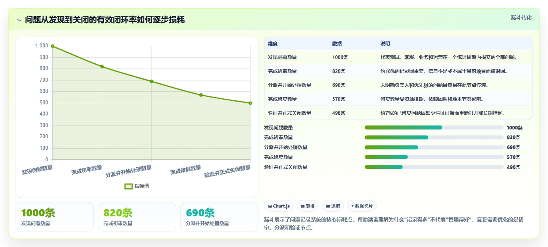Screen dimensions: 548x247
Task: Click the progress bar for 发现问题数量
Action: coord(434,127)
